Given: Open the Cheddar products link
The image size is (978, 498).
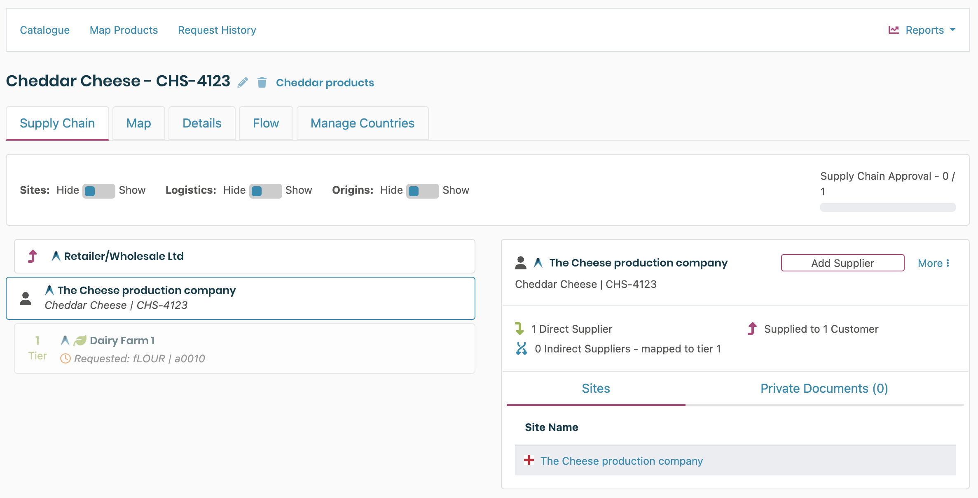Looking at the screenshot, I should coord(325,83).
